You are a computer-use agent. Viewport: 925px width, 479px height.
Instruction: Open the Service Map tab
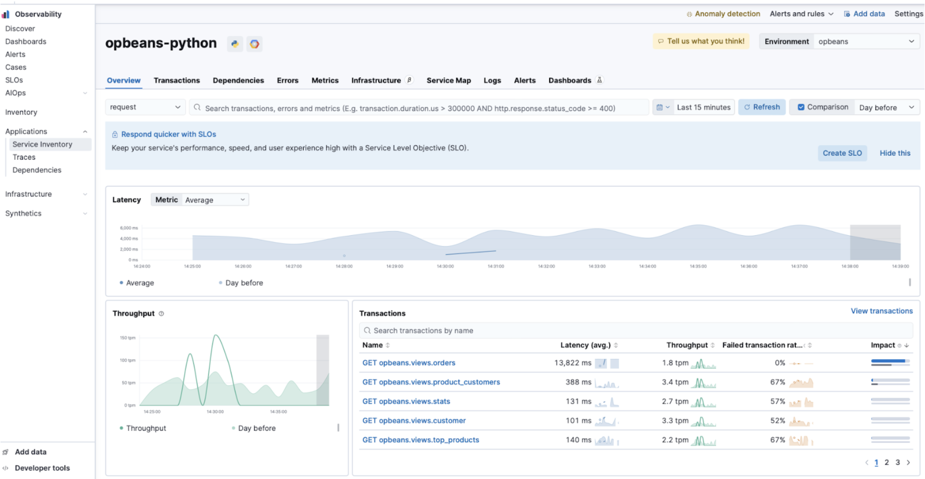(x=448, y=80)
